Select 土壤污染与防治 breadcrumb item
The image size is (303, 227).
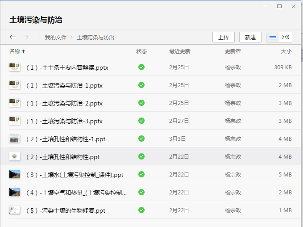tap(95, 37)
